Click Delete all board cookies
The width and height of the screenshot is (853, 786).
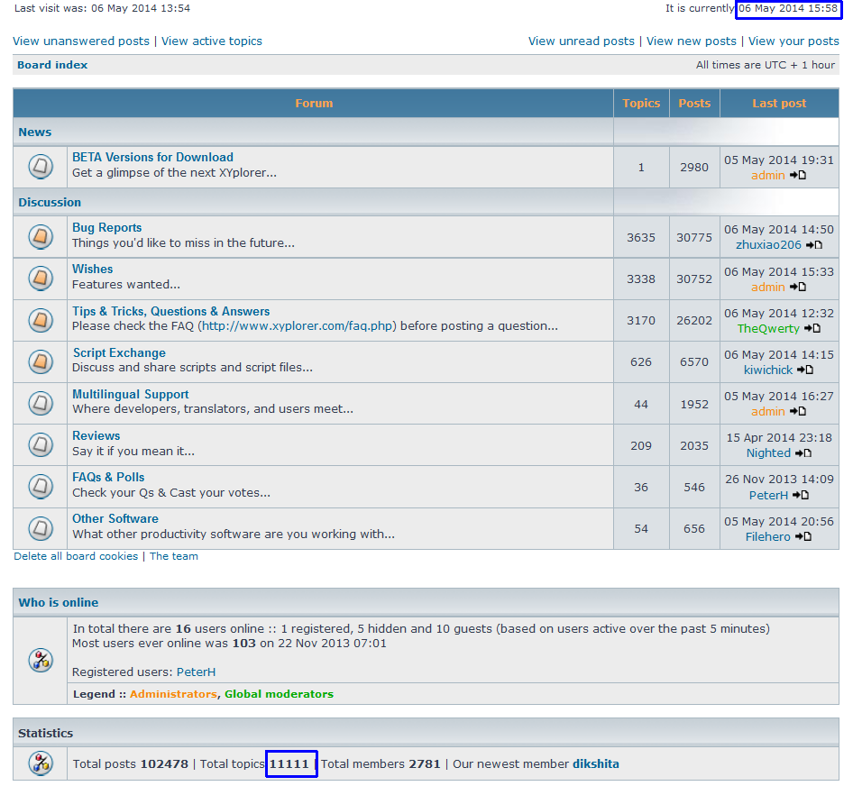(x=76, y=557)
